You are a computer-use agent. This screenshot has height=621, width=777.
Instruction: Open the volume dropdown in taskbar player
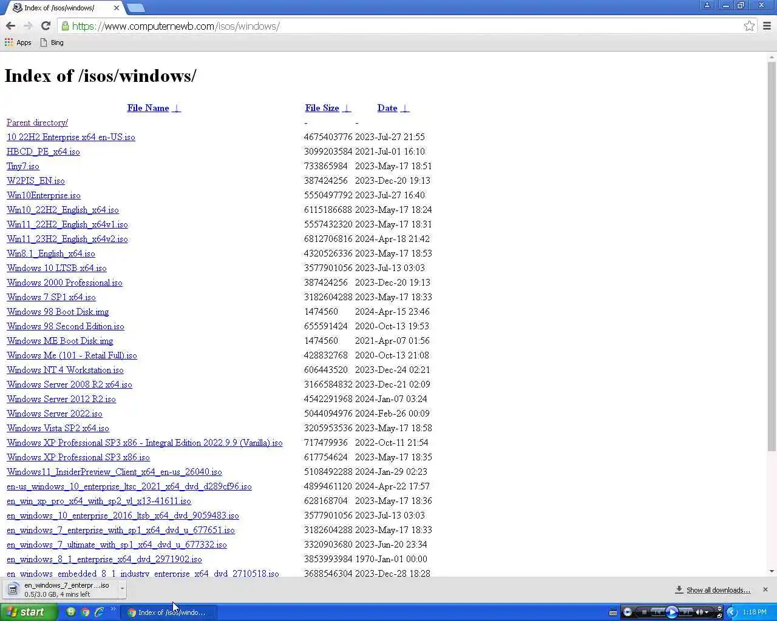click(707, 613)
